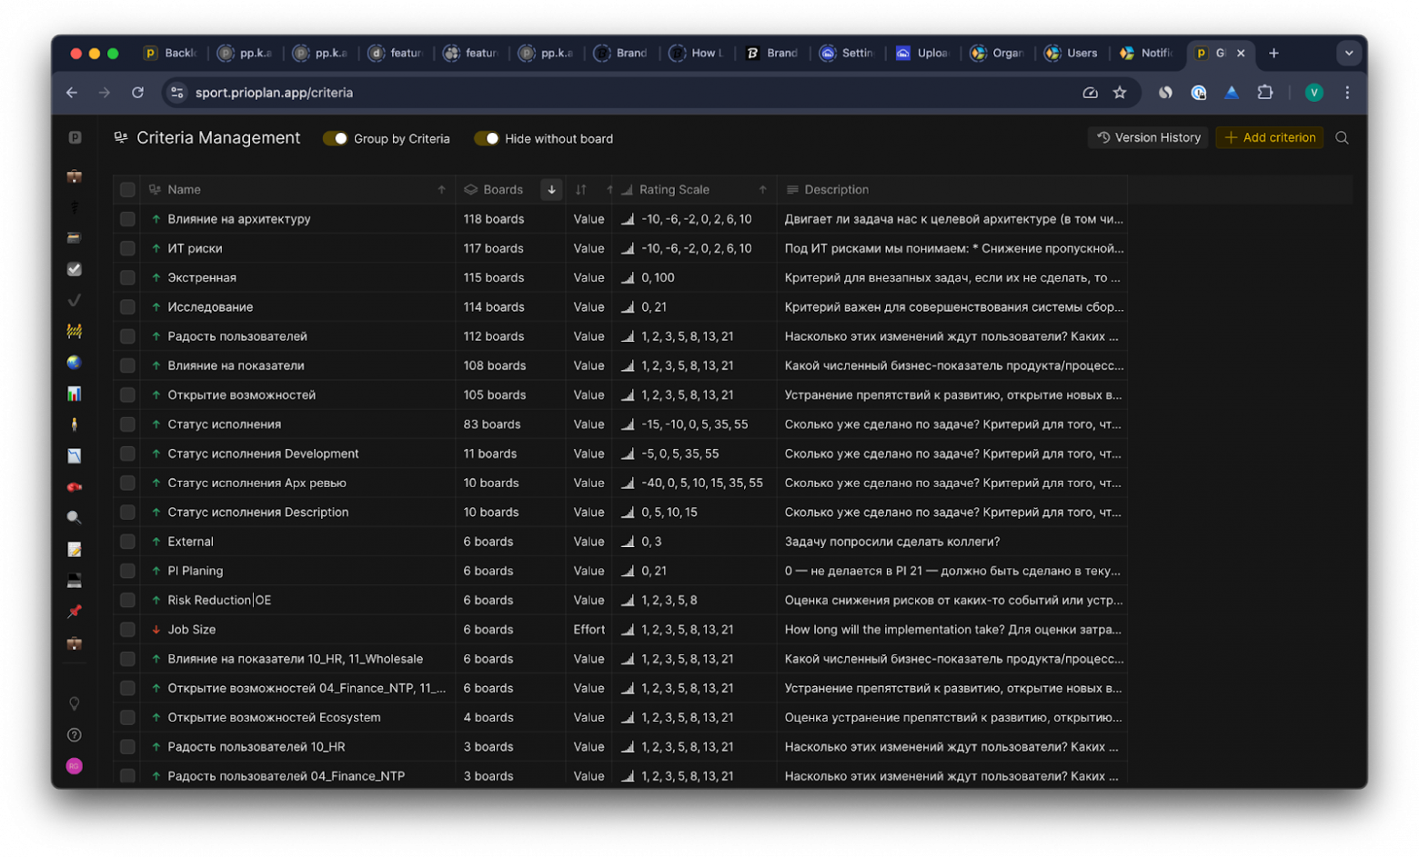This screenshot has height=857, width=1419.
Task: Open the white checkbox board icon in sidebar
Action: (x=75, y=269)
